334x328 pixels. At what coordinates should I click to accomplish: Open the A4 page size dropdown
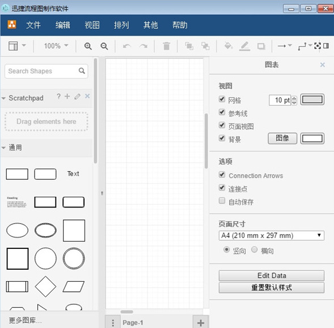click(x=272, y=236)
